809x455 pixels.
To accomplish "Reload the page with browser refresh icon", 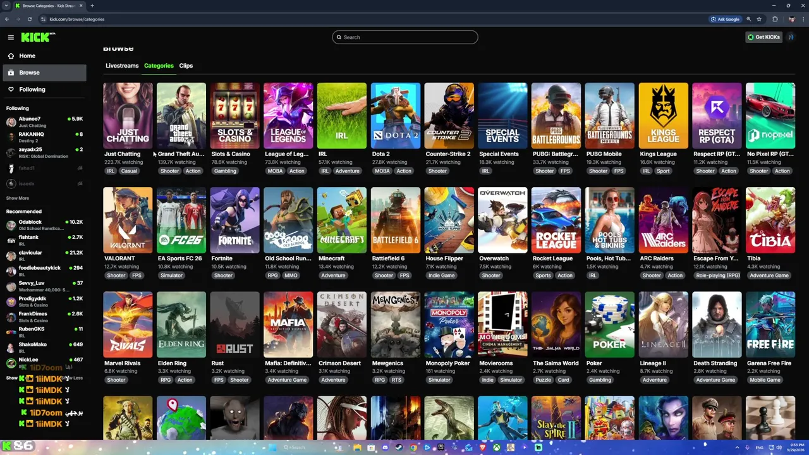I will tap(29, 19).
